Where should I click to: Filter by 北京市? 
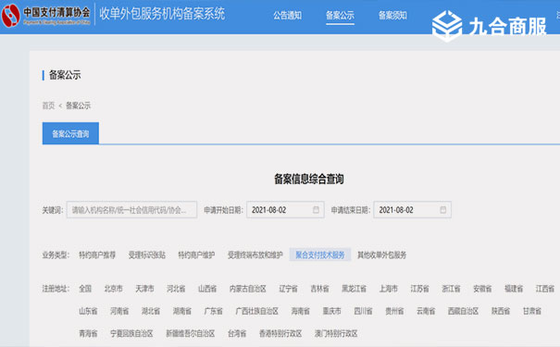coord(113,289)
